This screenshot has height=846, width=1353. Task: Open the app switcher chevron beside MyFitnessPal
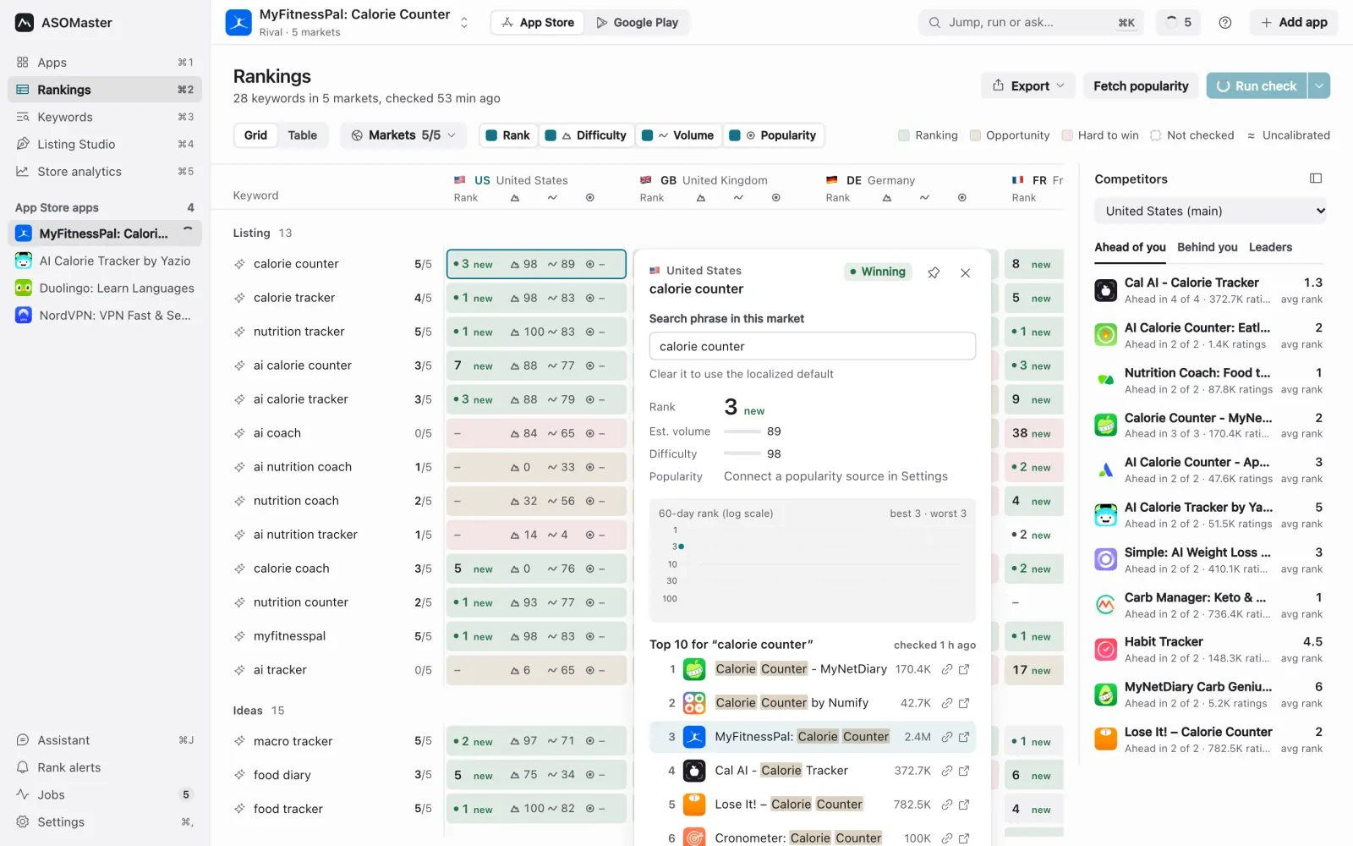463,23
